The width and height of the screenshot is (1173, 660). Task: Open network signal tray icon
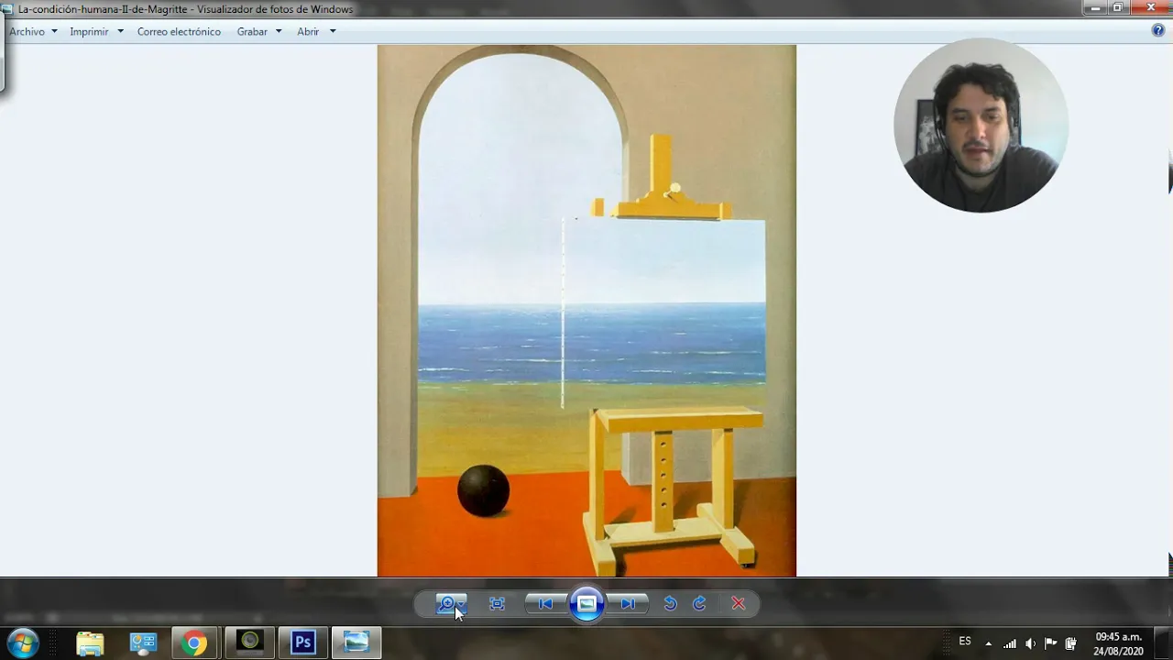pyautogui.click(x=1010, y=643)
